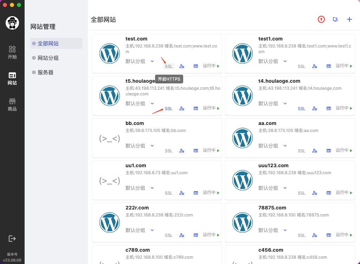Click the monkey avatar logo
360x264 pixels.
pos(12,23)
